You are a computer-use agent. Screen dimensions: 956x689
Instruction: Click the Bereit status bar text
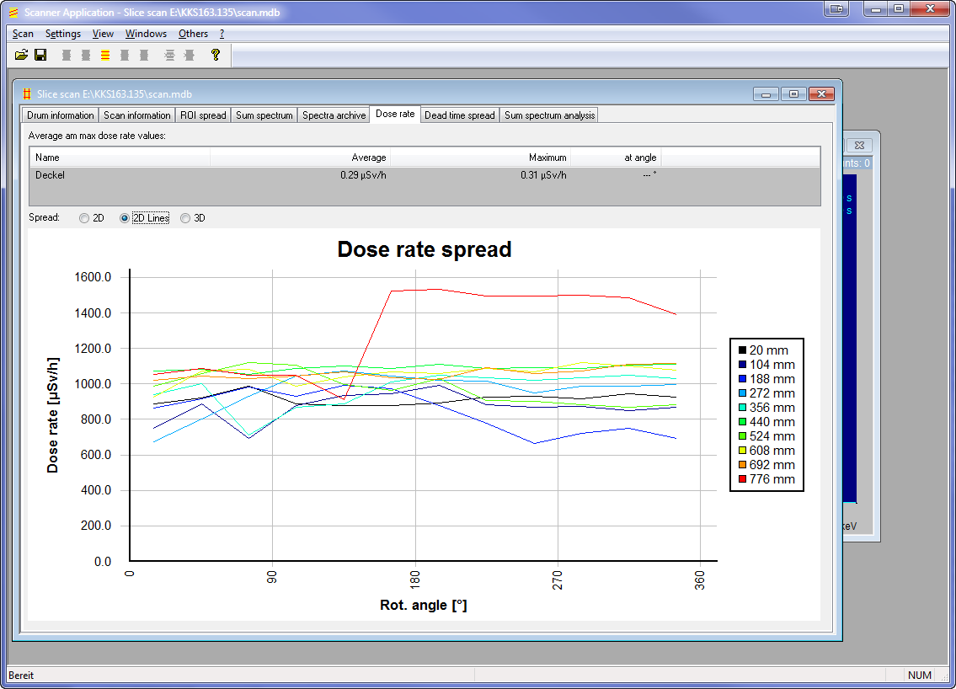[x=21, y=675]
